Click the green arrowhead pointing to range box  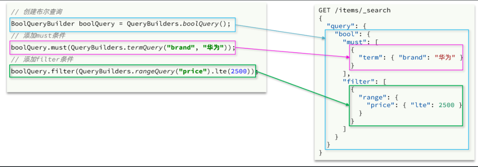click(347, 105)
